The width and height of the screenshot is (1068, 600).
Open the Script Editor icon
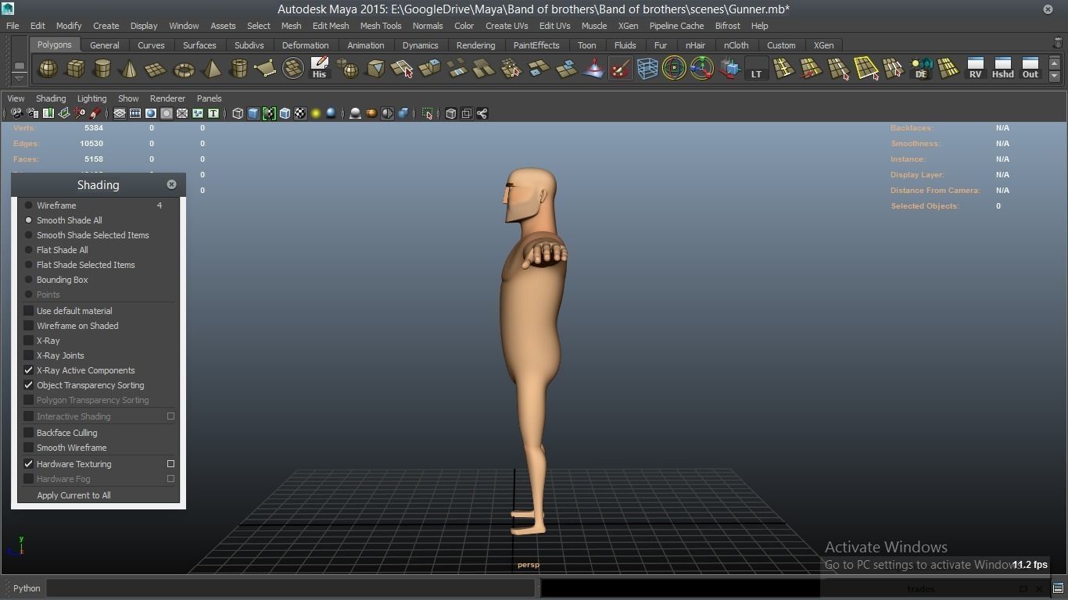tap(1058, 587)
